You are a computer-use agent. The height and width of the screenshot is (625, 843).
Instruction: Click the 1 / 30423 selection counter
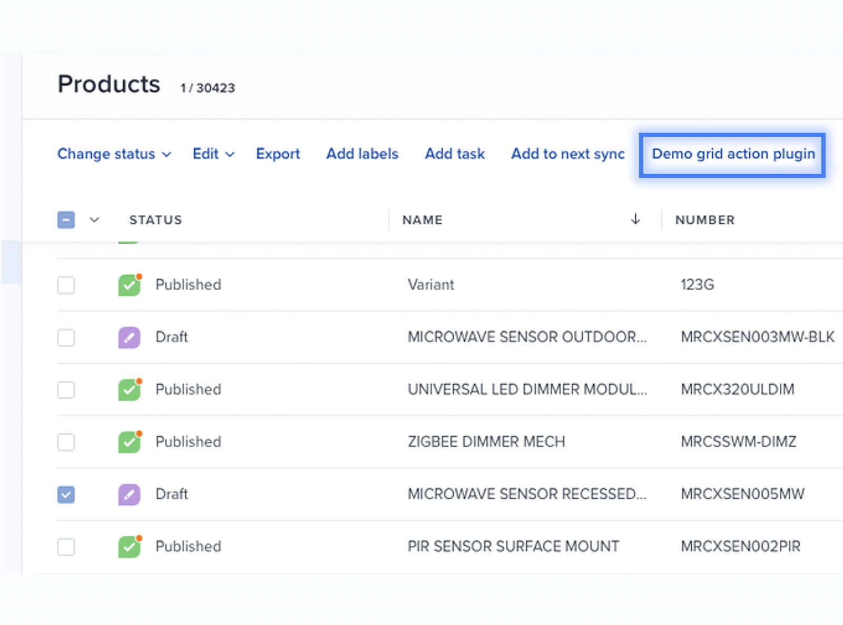pyautogui.click(x=208, y=88)
